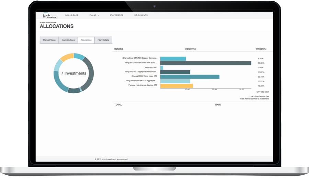Switch to the Market Value tab
This screenshot has width=309, height=187.
tap(49, 40)
